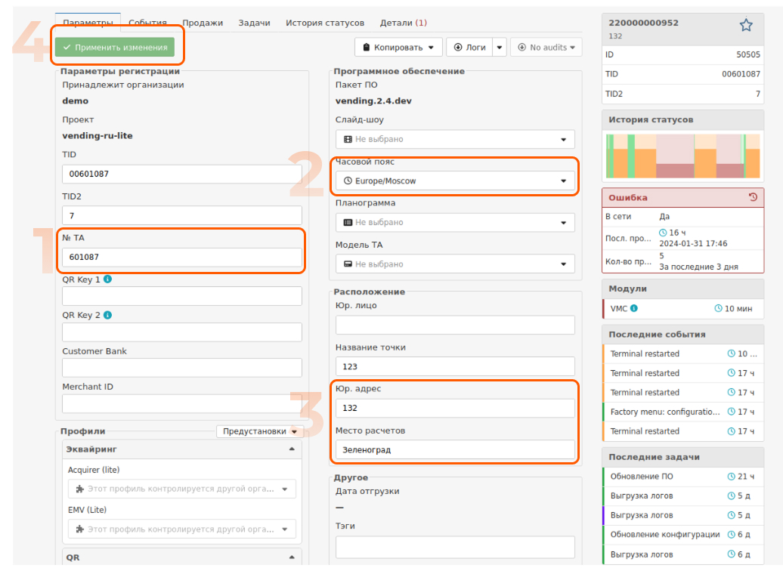Click the Место расчетов input field

coord(455,449)
